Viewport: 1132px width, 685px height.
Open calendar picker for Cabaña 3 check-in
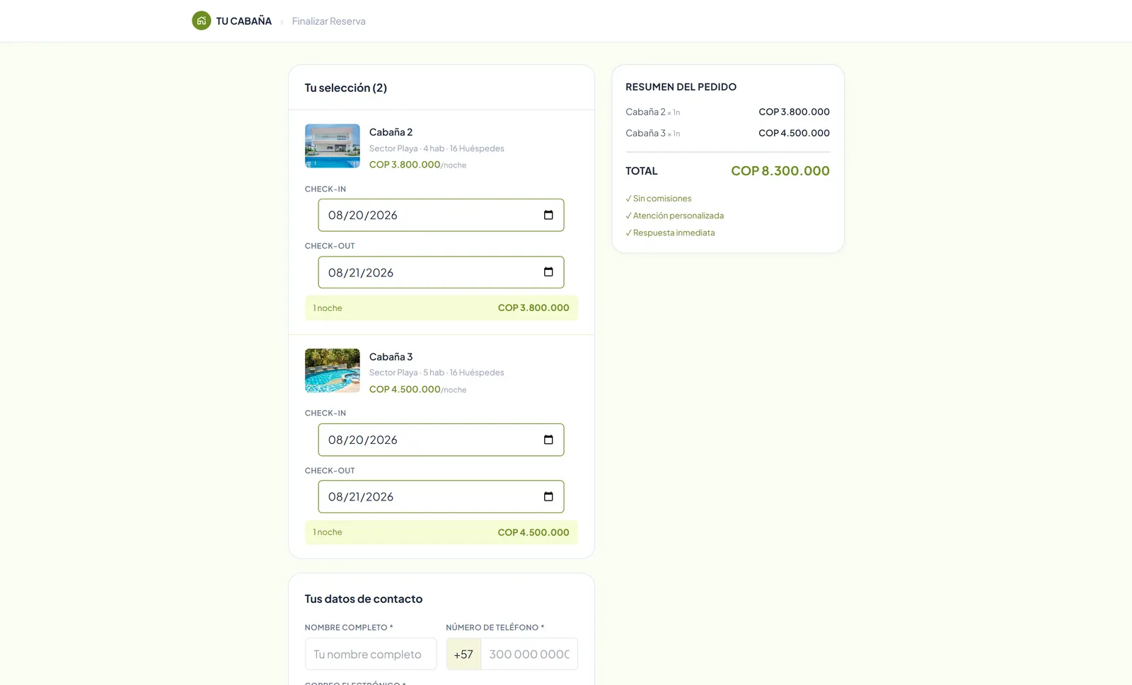click(548, 440)
